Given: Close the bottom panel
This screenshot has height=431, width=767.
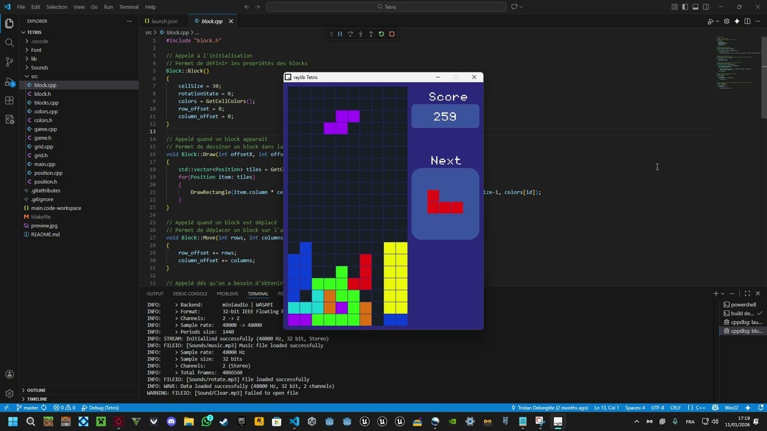Looking at the screenshot, I should pos(757,293).
